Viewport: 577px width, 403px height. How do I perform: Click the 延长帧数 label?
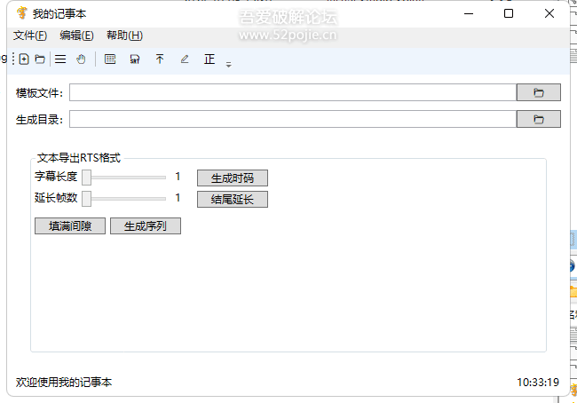[x=56, y=198]
